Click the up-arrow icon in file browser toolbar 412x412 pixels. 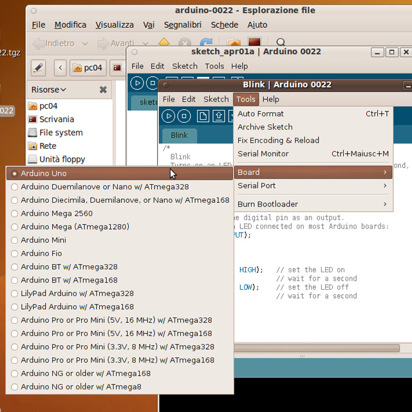coord(164,43)
